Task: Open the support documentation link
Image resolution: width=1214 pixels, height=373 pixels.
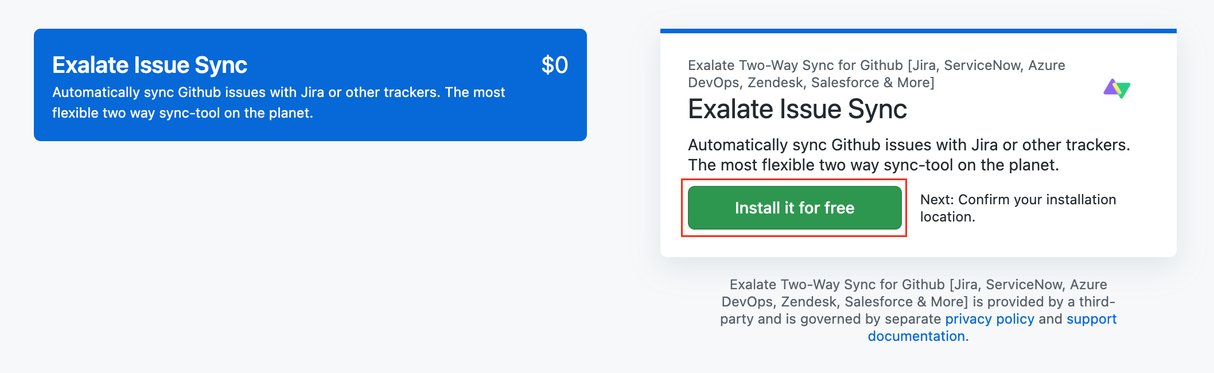Action: click(1091, 319)
